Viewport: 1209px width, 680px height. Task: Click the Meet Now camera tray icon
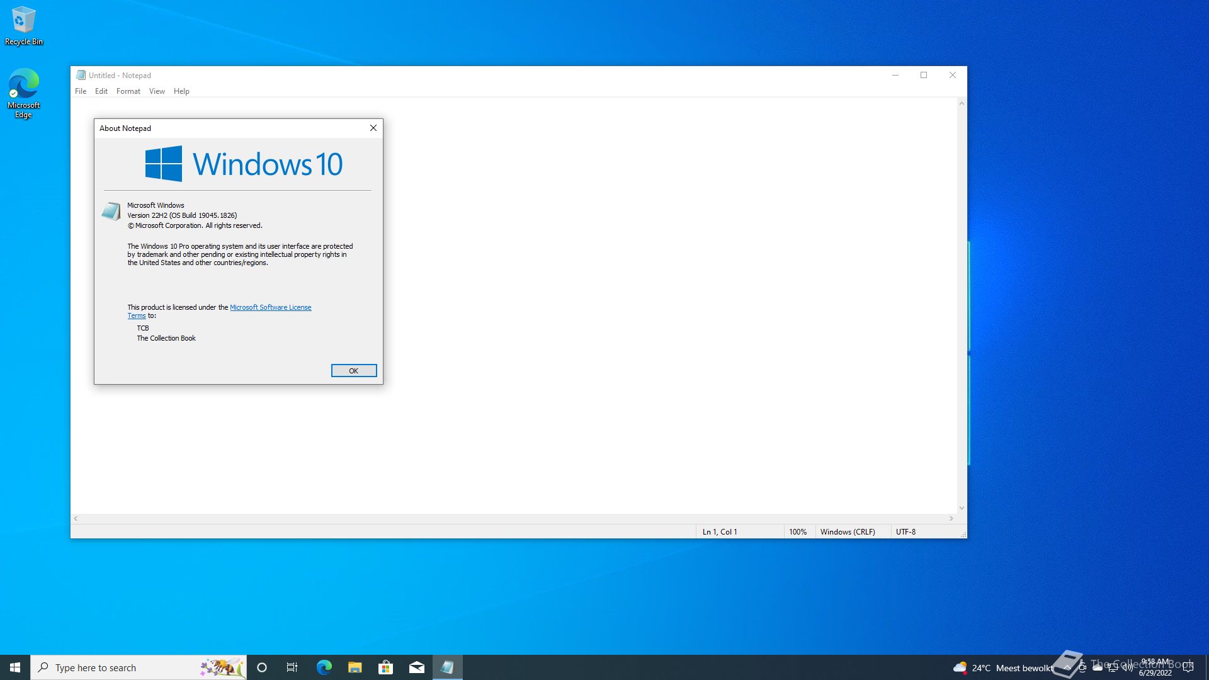(1082, 667)
